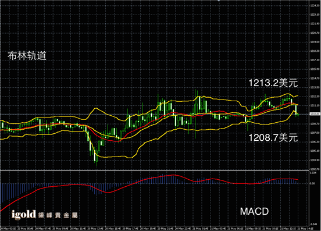
Task: Click the current price marker 1210.00
Action: 315,114
